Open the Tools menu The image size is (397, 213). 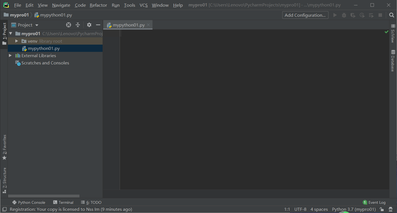tap(130, 5)
